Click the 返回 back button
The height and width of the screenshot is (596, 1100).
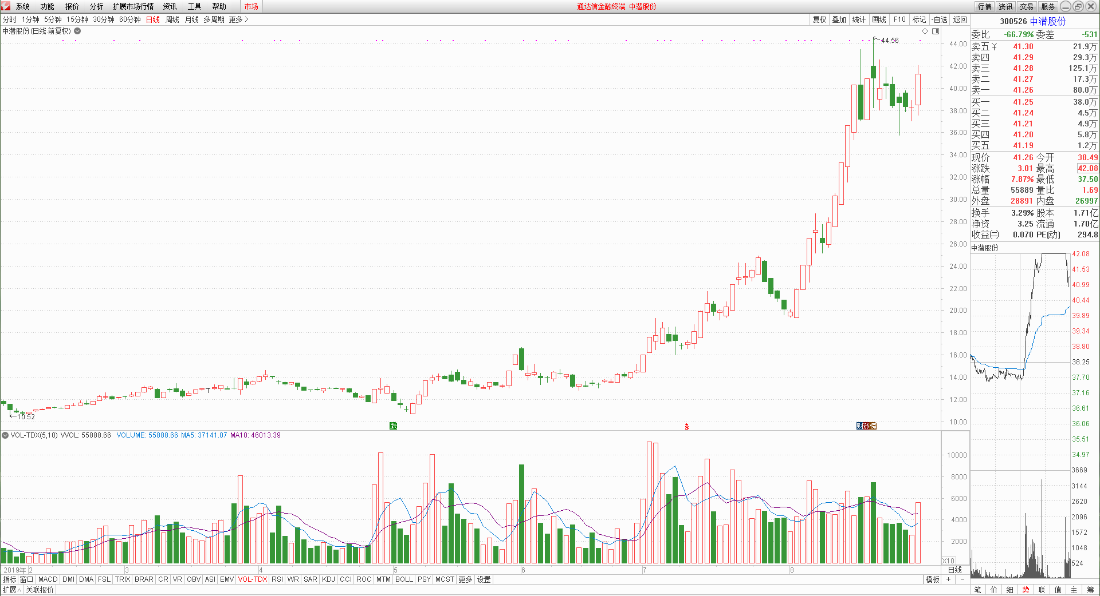(x=960, y=19)
